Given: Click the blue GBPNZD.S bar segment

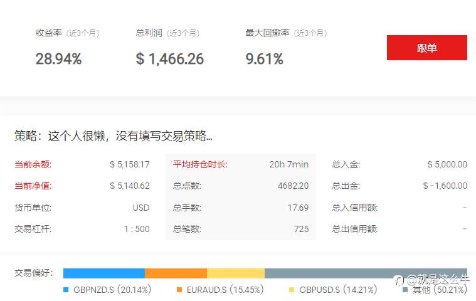Looking at the screenshot, I should click(104, 273).
